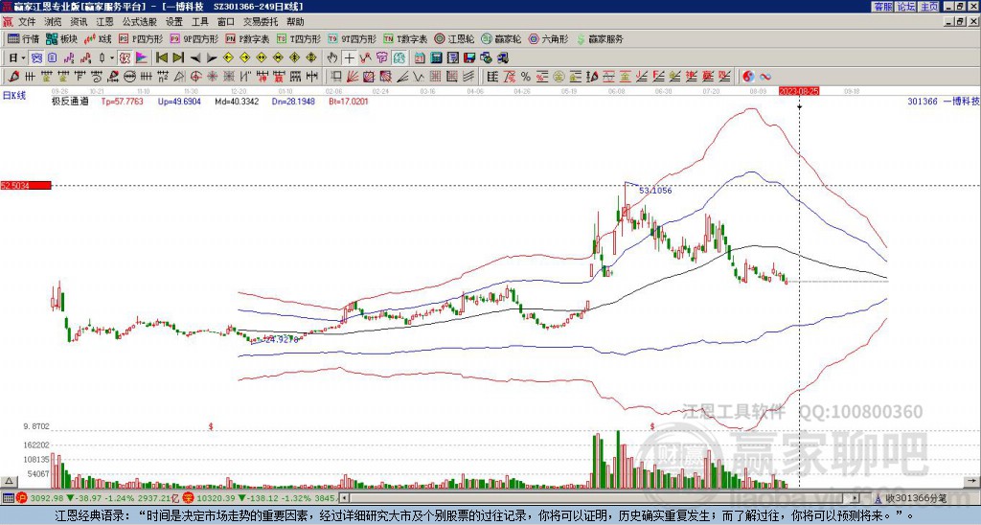The image size is (981, 525).
Task: Select the zigzag wave line tool
Action: (x=418, y=77)
